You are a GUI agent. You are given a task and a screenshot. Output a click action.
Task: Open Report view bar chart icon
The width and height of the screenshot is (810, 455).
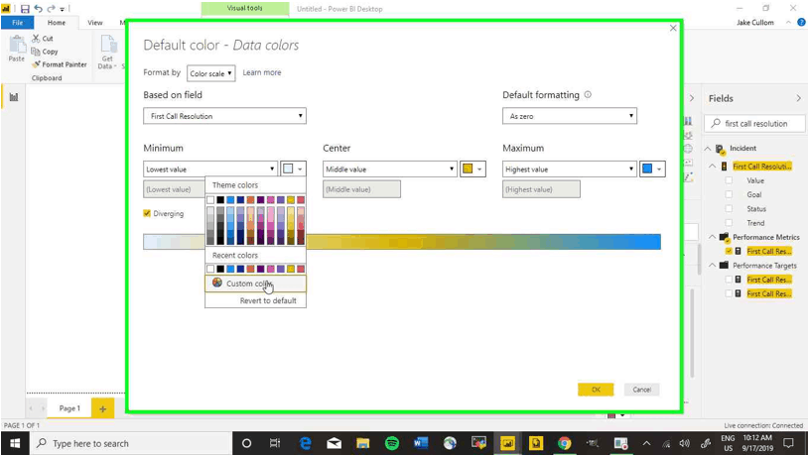tap(14, 97)
